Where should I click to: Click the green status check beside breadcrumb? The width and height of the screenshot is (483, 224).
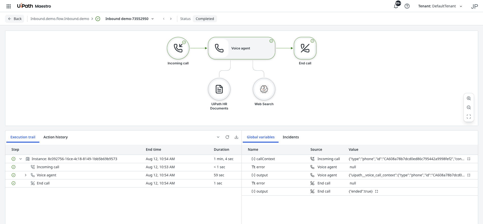(x=98, y=19)
